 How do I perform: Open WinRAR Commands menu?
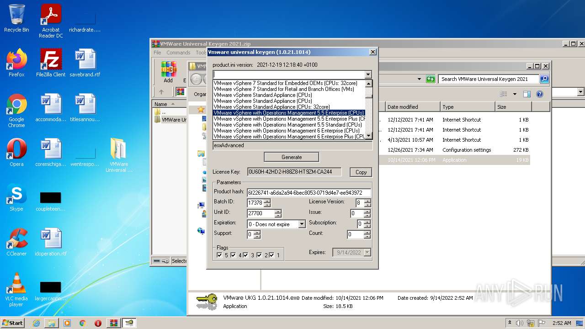[x=178, y=53]
